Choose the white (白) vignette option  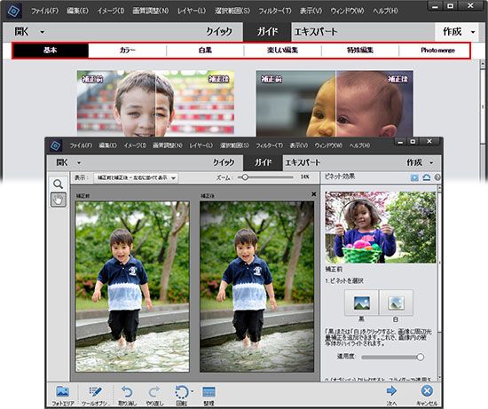coord(396,303)
